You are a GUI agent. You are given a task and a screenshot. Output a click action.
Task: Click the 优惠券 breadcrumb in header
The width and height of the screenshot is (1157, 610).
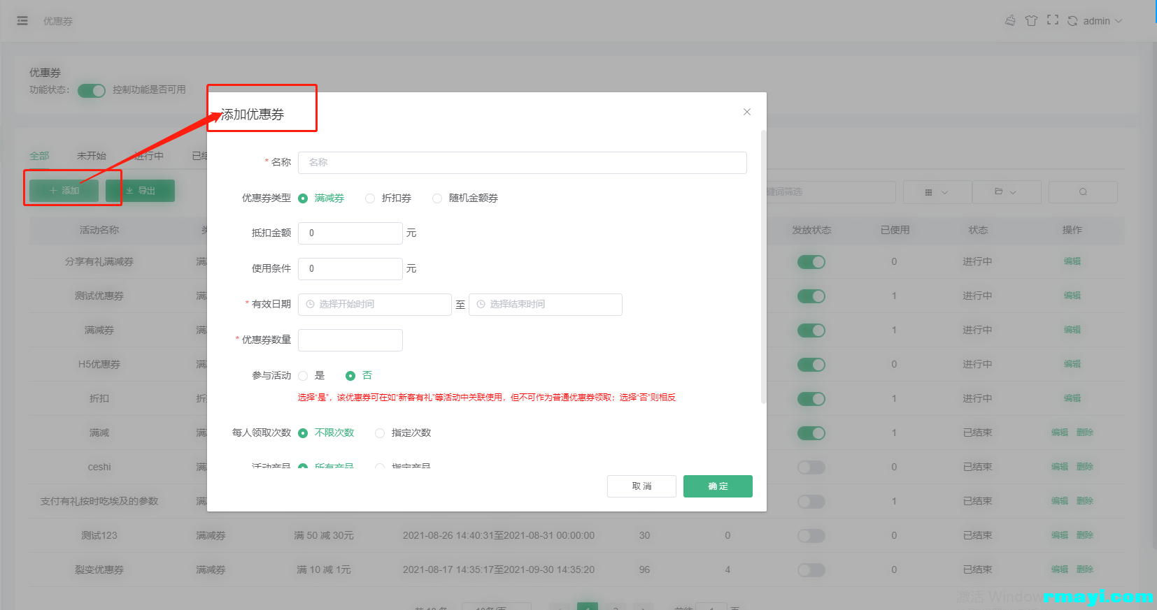(58, 21)
